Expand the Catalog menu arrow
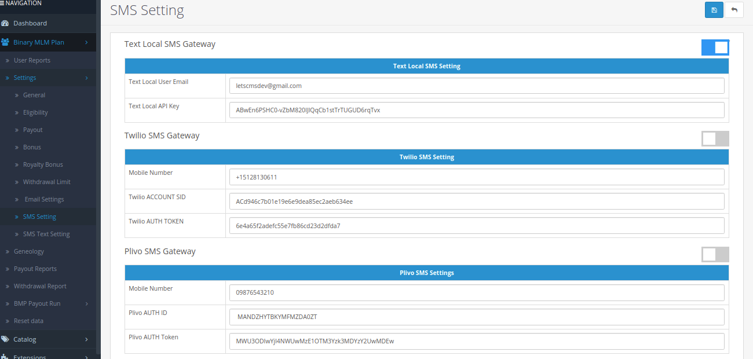This screenshot has width=753, height=359. pyautogui.click(x=86, y=339)
